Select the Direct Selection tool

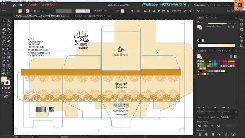(x=8, y=21)
